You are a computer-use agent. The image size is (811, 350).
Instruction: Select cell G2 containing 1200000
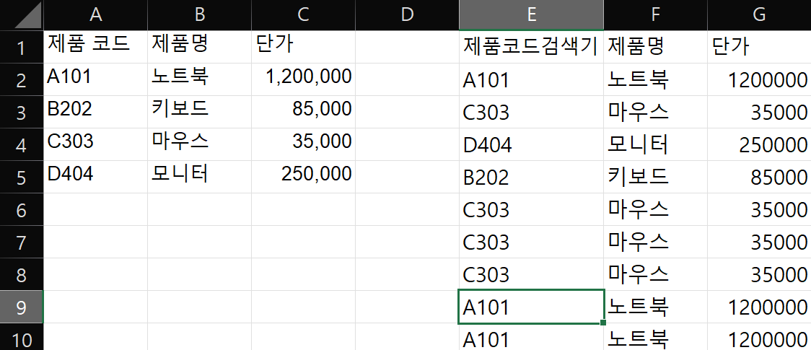[759, 79]
